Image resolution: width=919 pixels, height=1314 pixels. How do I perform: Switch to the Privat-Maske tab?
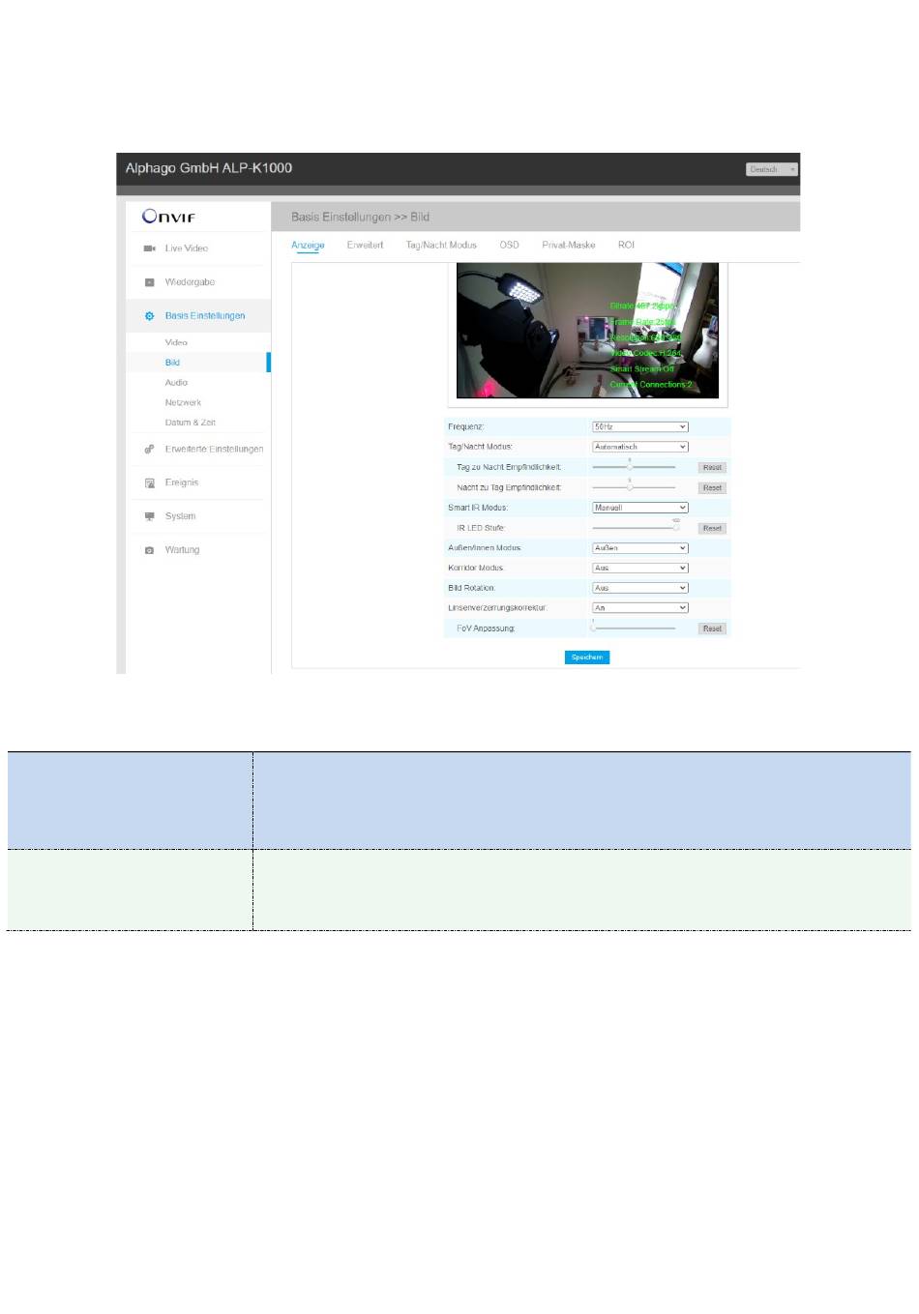pos(569,246)
